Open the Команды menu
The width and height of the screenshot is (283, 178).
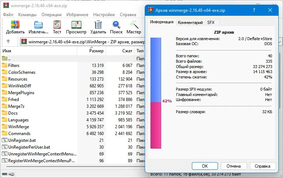(x=27, y=15)
